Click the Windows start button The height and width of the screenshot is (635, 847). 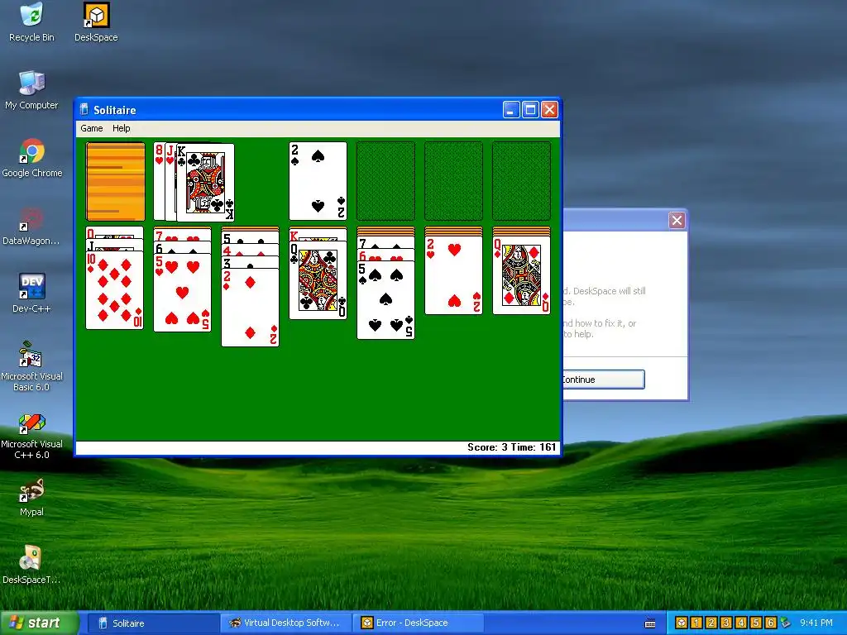pyautogui.click(x=39, y=623)
